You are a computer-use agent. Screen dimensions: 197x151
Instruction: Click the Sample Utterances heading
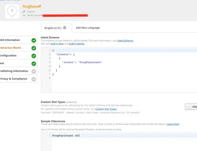53,121
